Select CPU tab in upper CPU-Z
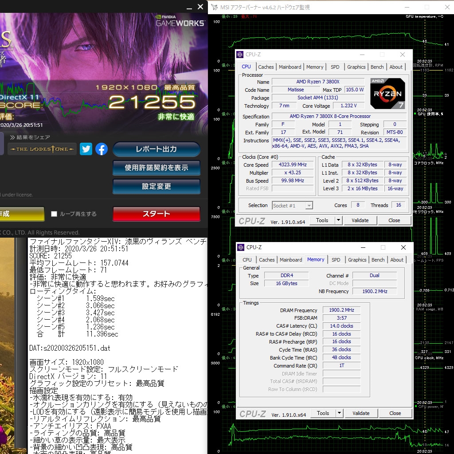The width and height of the screenshot is (454, 454). (246, 67)
